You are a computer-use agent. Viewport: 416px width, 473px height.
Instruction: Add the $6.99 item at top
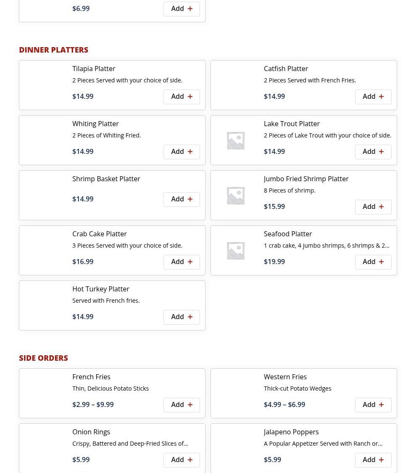(182, 9)
